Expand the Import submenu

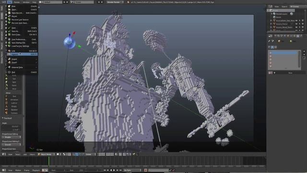(22, 59)
